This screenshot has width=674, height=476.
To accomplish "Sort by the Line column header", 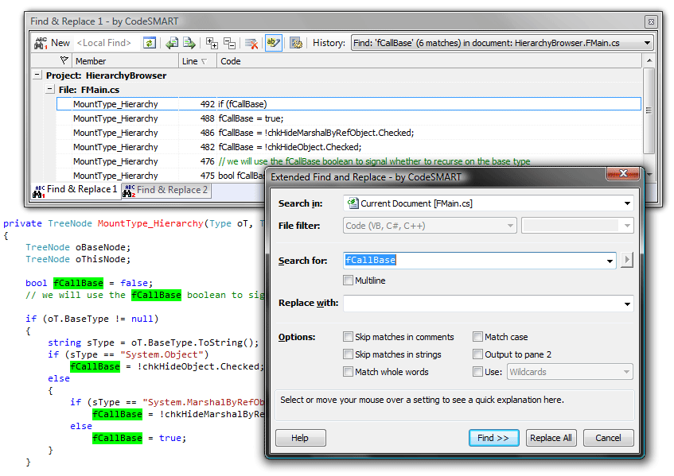I will 197,61.
